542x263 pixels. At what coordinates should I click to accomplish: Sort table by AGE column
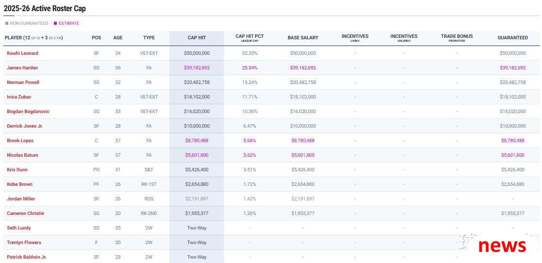[x=118, y=38]
